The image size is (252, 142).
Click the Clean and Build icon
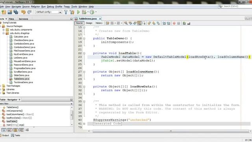click(72, 12)
